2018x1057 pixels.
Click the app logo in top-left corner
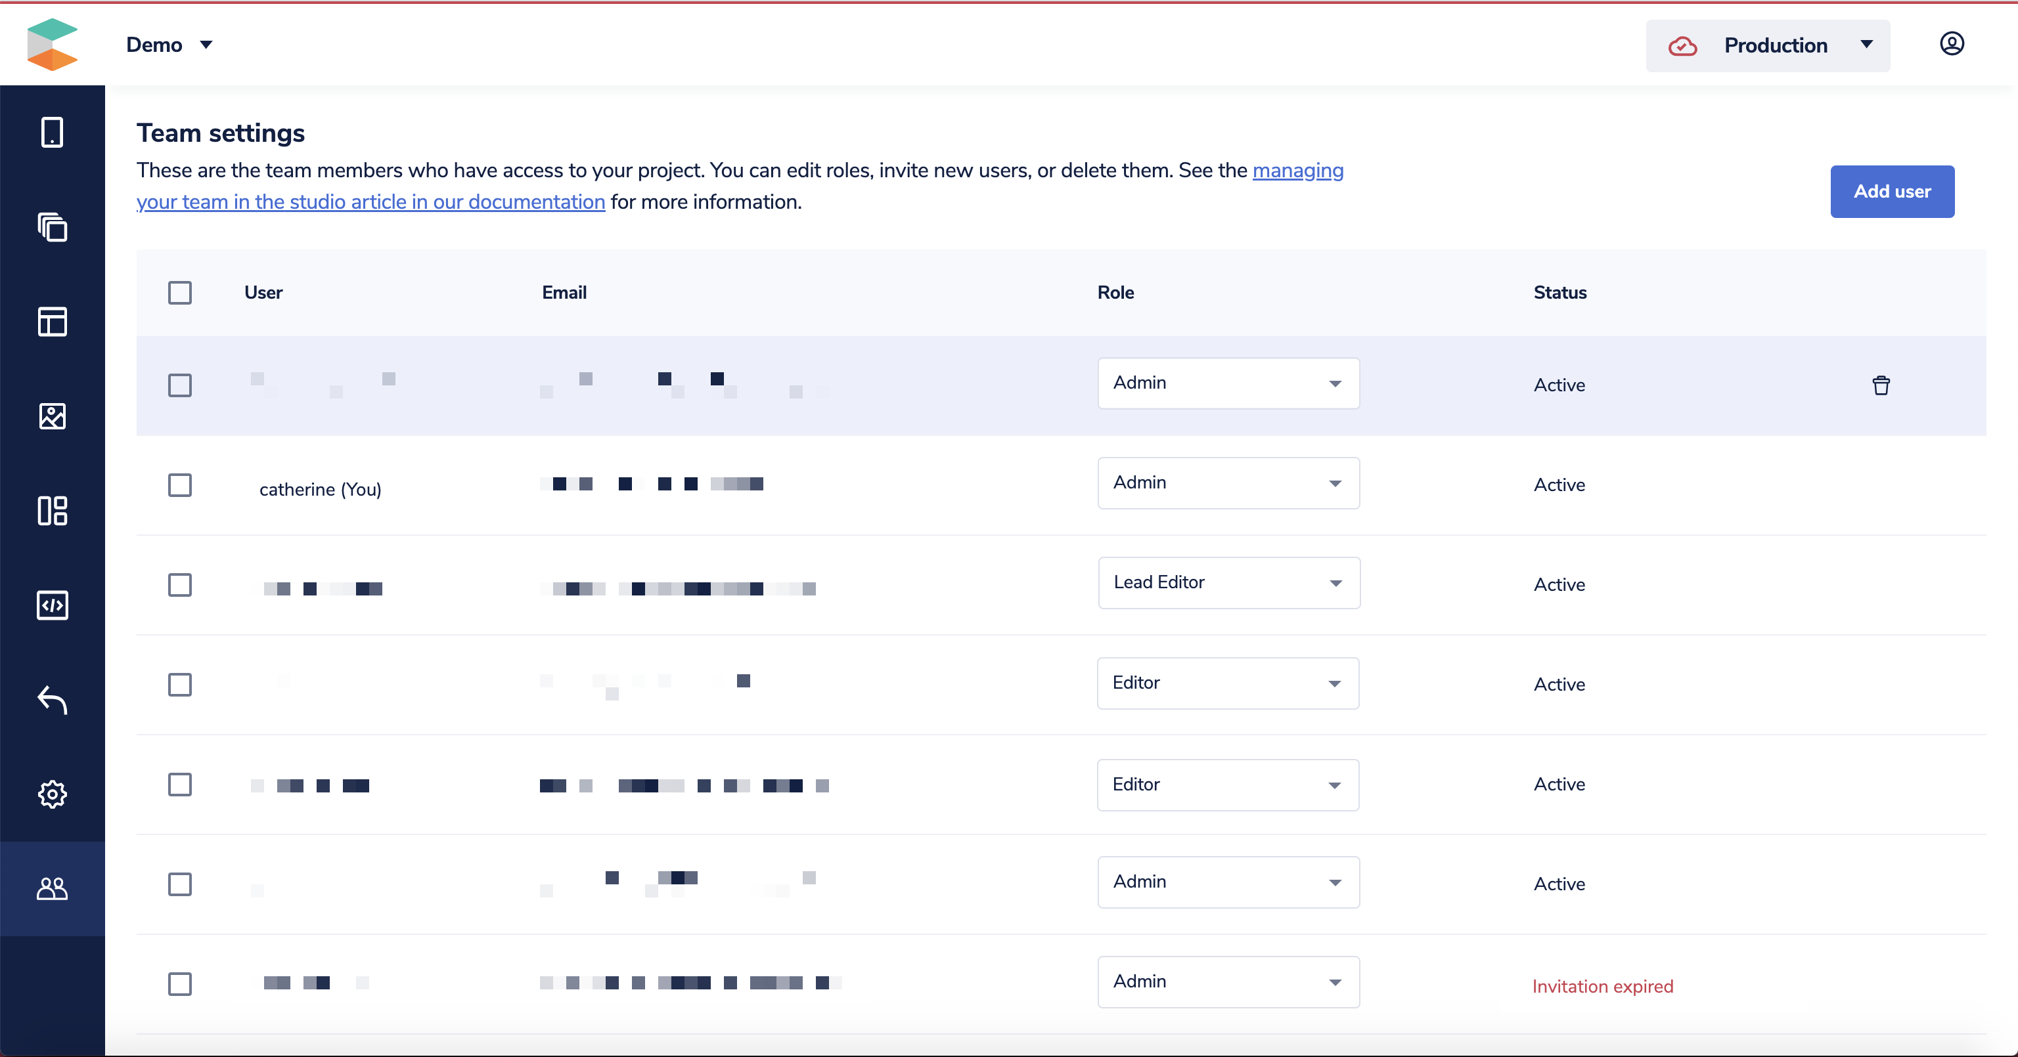(x=52, y=45)
